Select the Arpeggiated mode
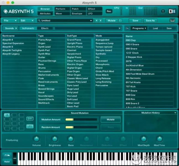The height and width of the screenshot is (166, 179). click(x=108, y=40)
